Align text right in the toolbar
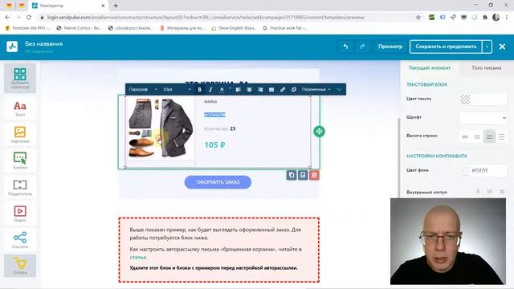The image size is (514, 289). point(260,89)
